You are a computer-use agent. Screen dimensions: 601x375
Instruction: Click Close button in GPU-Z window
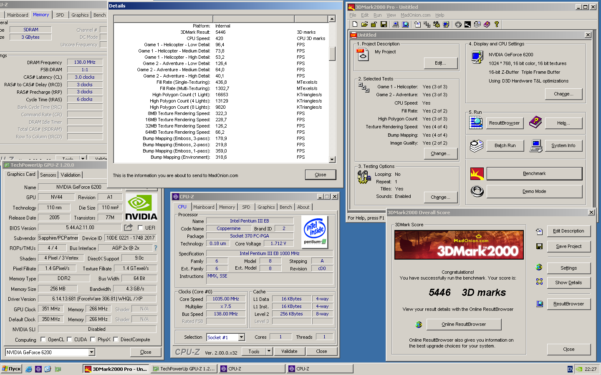pos(146,352)
